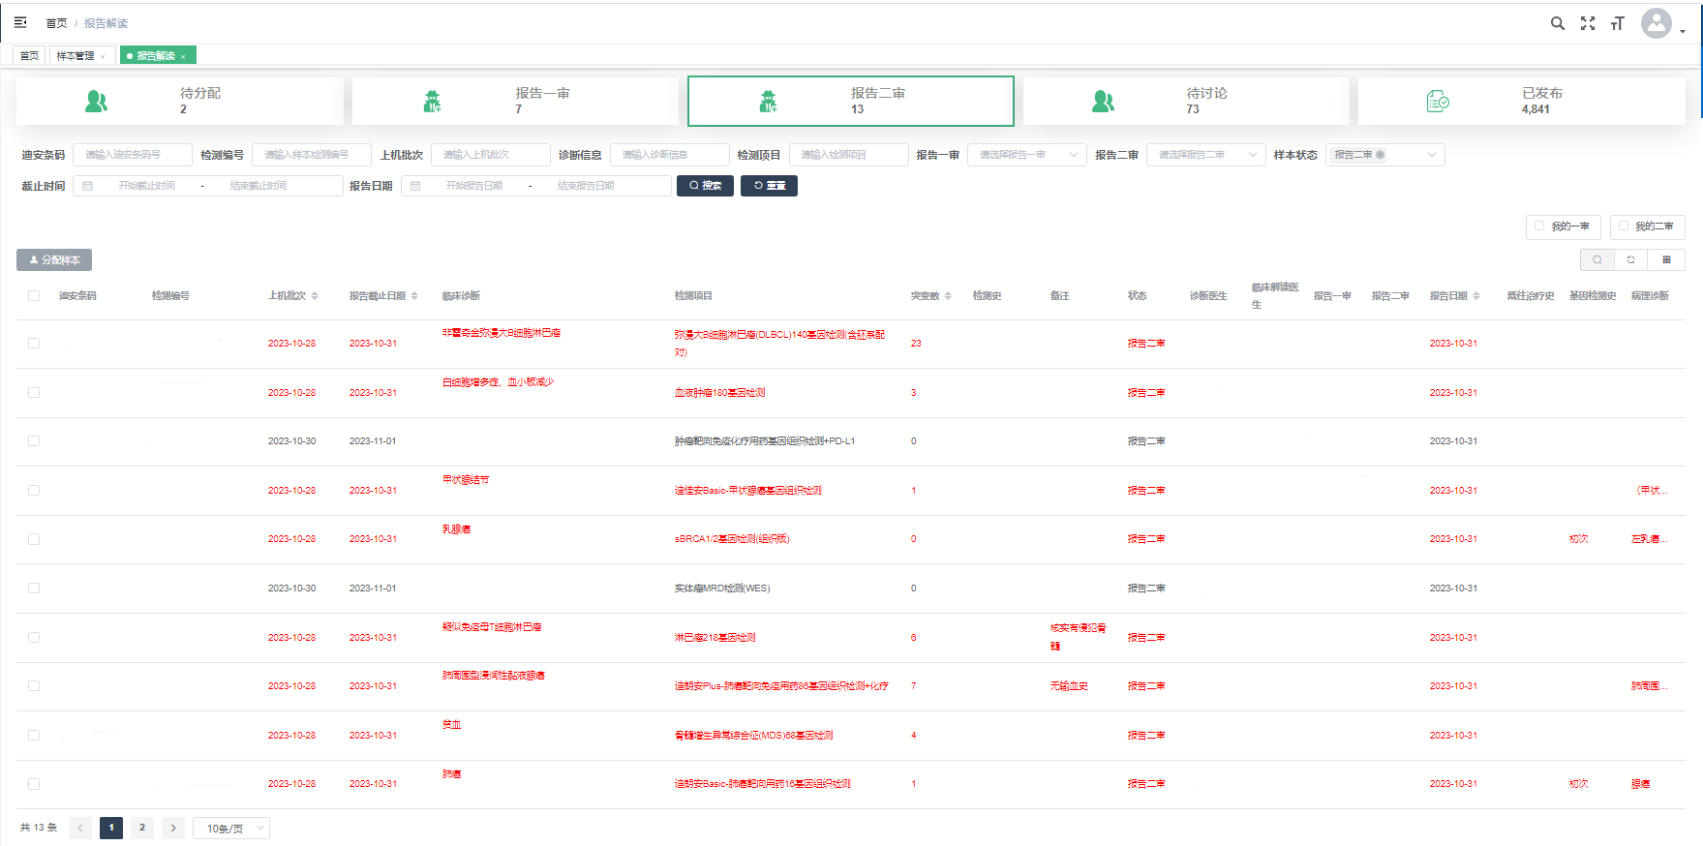1703x846 pixels.
Task: Click the 搜索 button
Action: [x=705, y=186]
